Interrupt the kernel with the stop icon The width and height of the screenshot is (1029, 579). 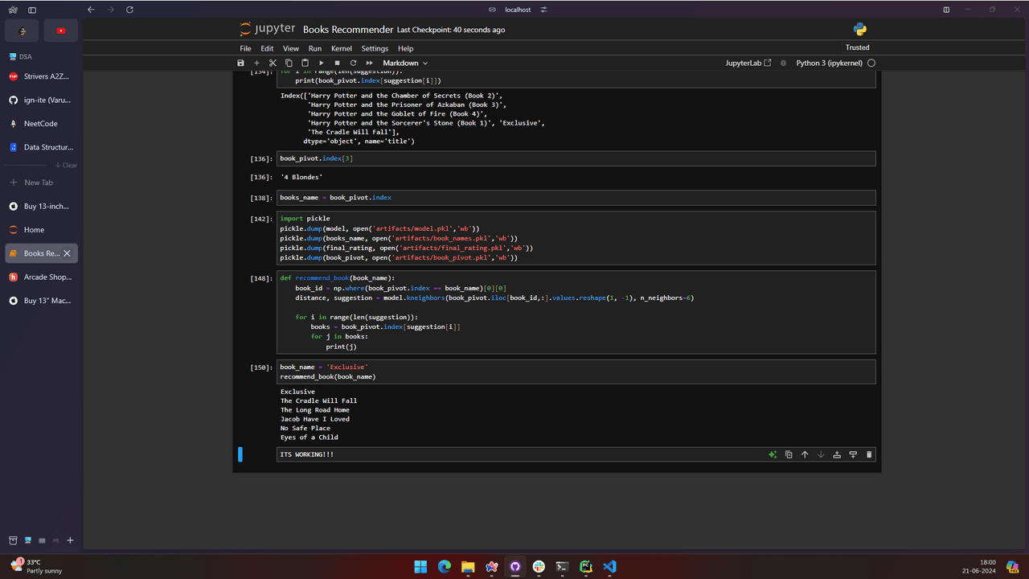(337, 63)
